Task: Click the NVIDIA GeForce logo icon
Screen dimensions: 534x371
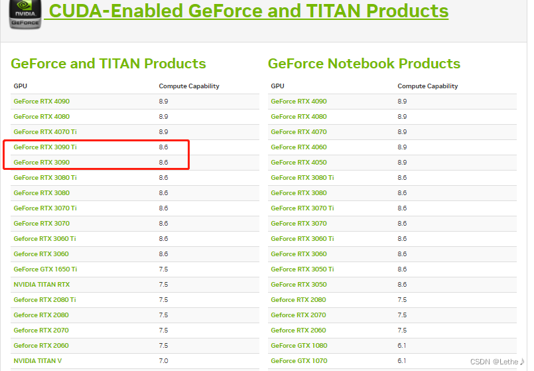Action: pos(25,15)
